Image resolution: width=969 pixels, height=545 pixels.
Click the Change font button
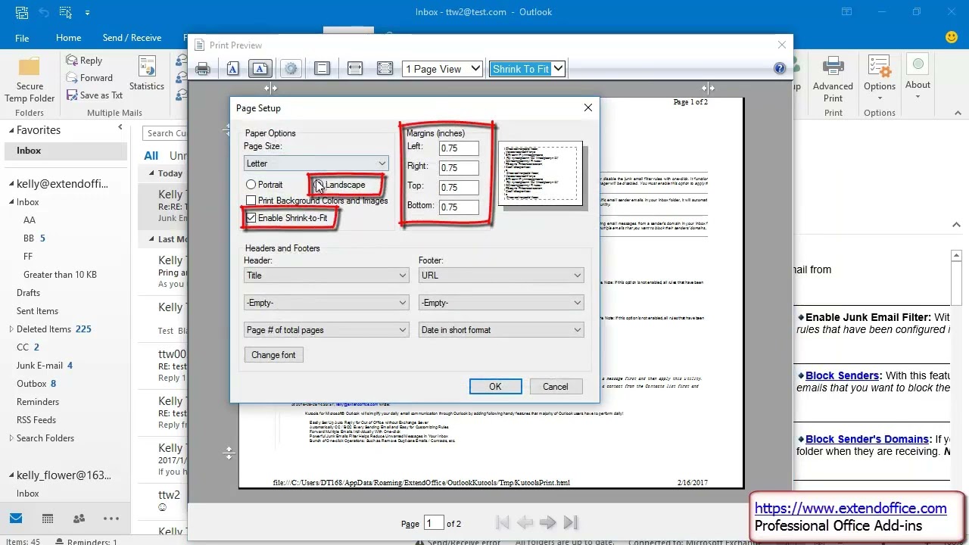click(273, 355)
